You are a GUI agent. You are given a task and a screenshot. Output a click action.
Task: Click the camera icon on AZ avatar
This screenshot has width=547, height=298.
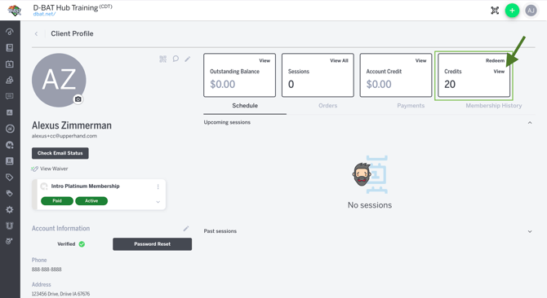(78, 99)
